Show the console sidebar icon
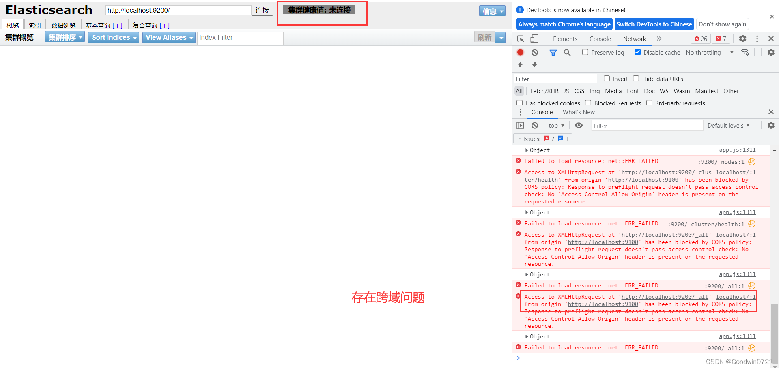The width and height of the screenshot is (779, 368). click(x=520, y=126)
